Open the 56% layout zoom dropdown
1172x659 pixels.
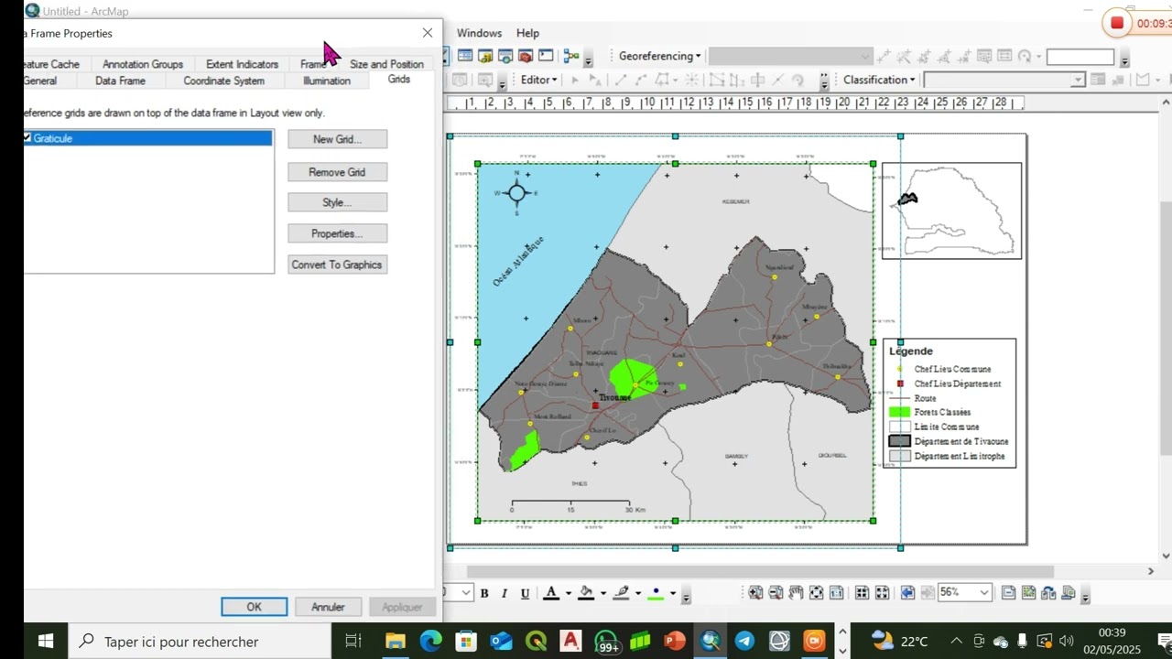click(x=984, y=593)
